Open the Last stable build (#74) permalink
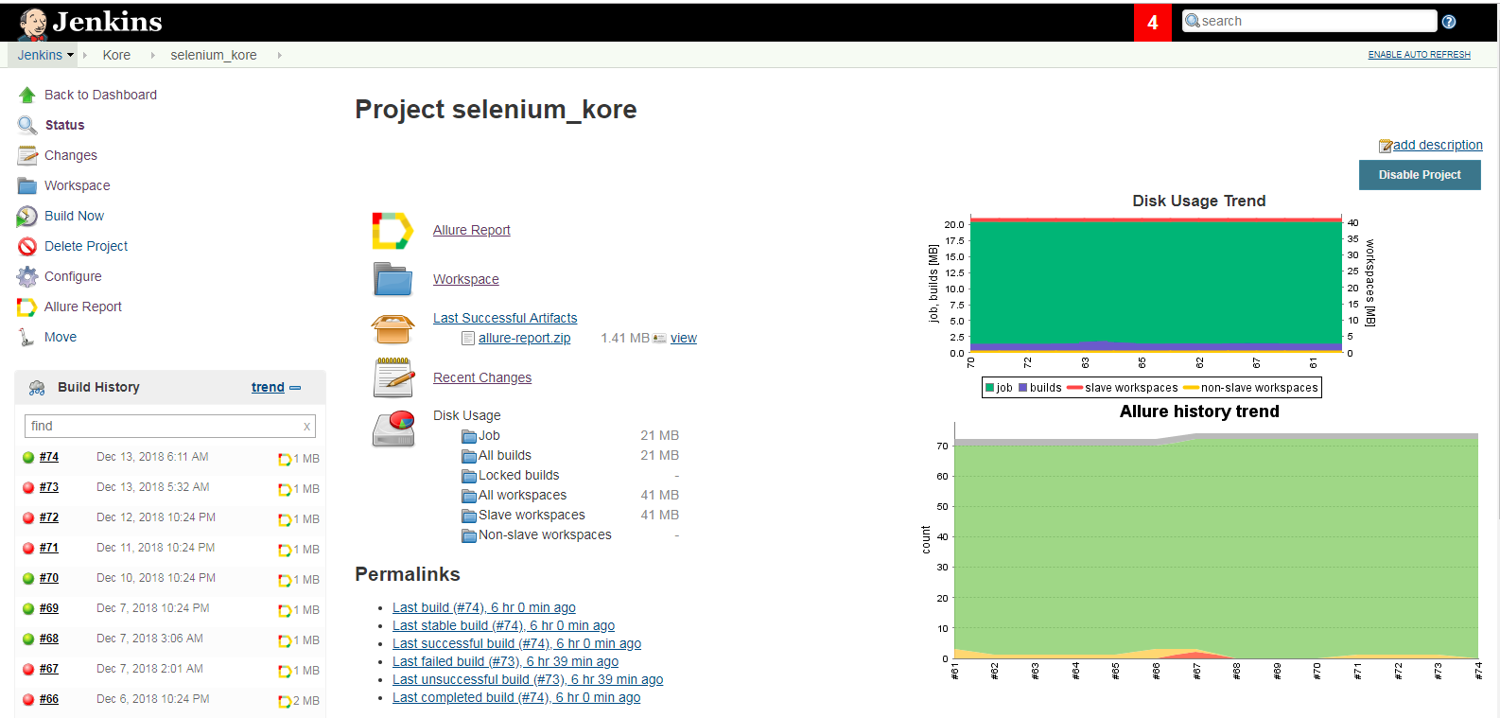The width and height of the screenshot is (1500, 718). 503,625
